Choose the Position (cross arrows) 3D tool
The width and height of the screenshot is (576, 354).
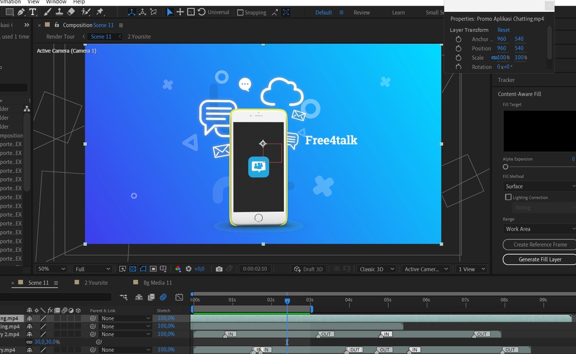(x=180, y=12)
